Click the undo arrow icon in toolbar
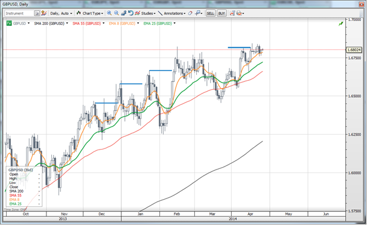 tap(131, 13)
